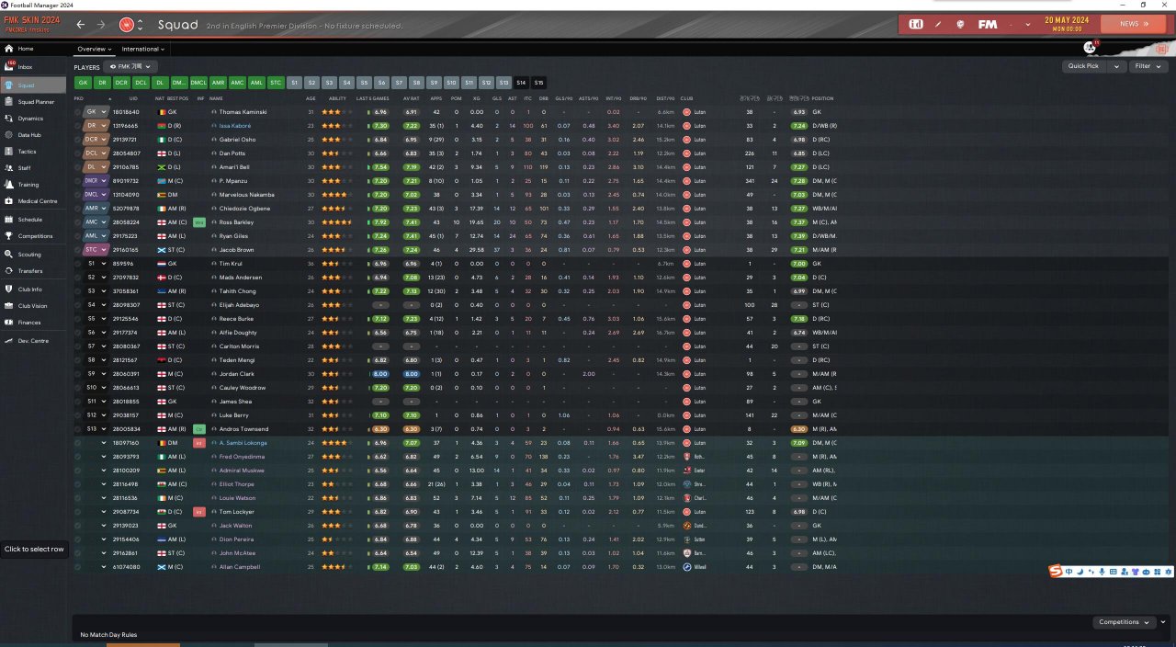1176x647 pixels.
Task: Click the Luton club badge in header
Action: (x=127, y=25)
